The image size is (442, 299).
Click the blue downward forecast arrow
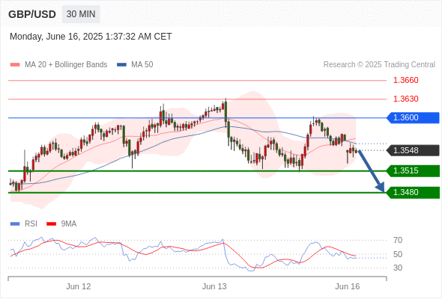tap(372, 171)
